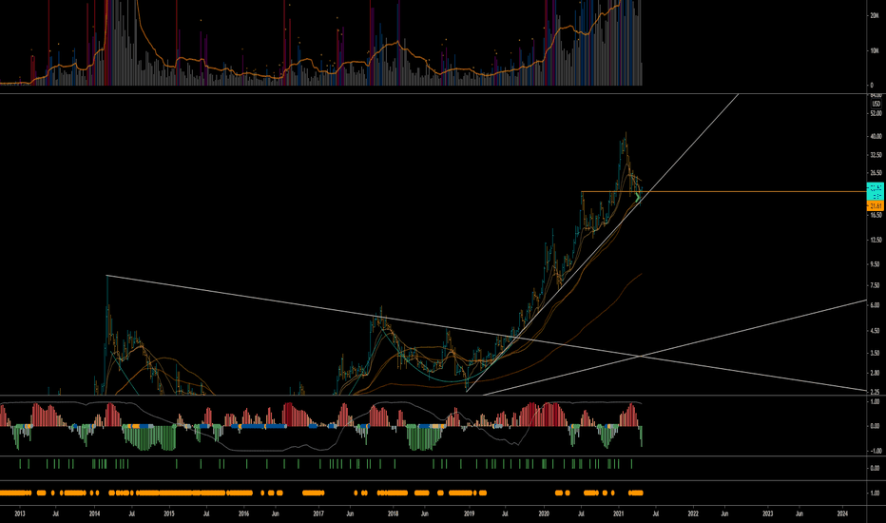Click the 2022 time axis label
This screenshot has height=523, width=886.
click(693, 513)
